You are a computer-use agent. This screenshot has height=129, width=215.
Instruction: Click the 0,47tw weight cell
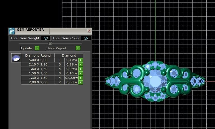tap(71, 60)
